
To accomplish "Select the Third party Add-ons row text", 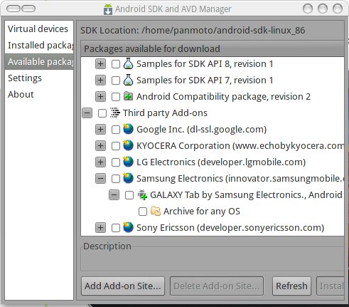I will [x=165, y=113].
